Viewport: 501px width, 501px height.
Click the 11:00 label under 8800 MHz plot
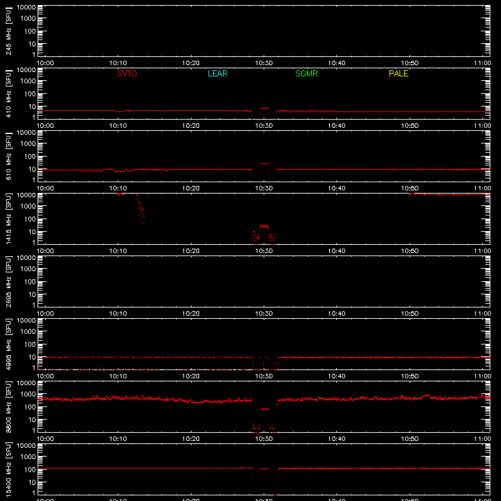tap(482, 439)
